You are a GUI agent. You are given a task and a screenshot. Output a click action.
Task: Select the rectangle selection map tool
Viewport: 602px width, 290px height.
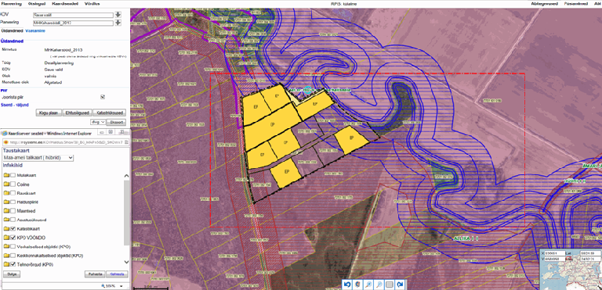coord(390,285)
